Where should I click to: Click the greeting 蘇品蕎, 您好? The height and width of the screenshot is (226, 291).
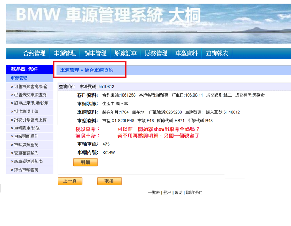click(x=24, y=69)
